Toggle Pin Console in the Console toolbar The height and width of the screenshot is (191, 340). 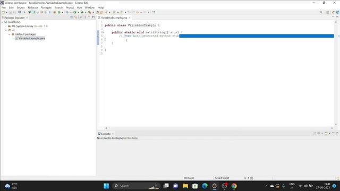tap(314, 133)
